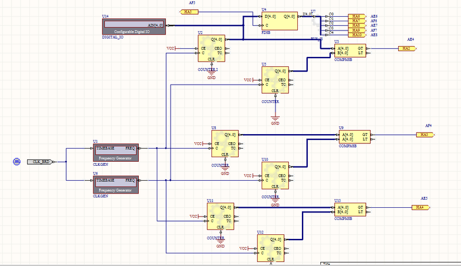Click the U4 FDSB flip-flop component
Image resolution: width=461 pixels, height=266 pixels.
(x=278, y=21)
